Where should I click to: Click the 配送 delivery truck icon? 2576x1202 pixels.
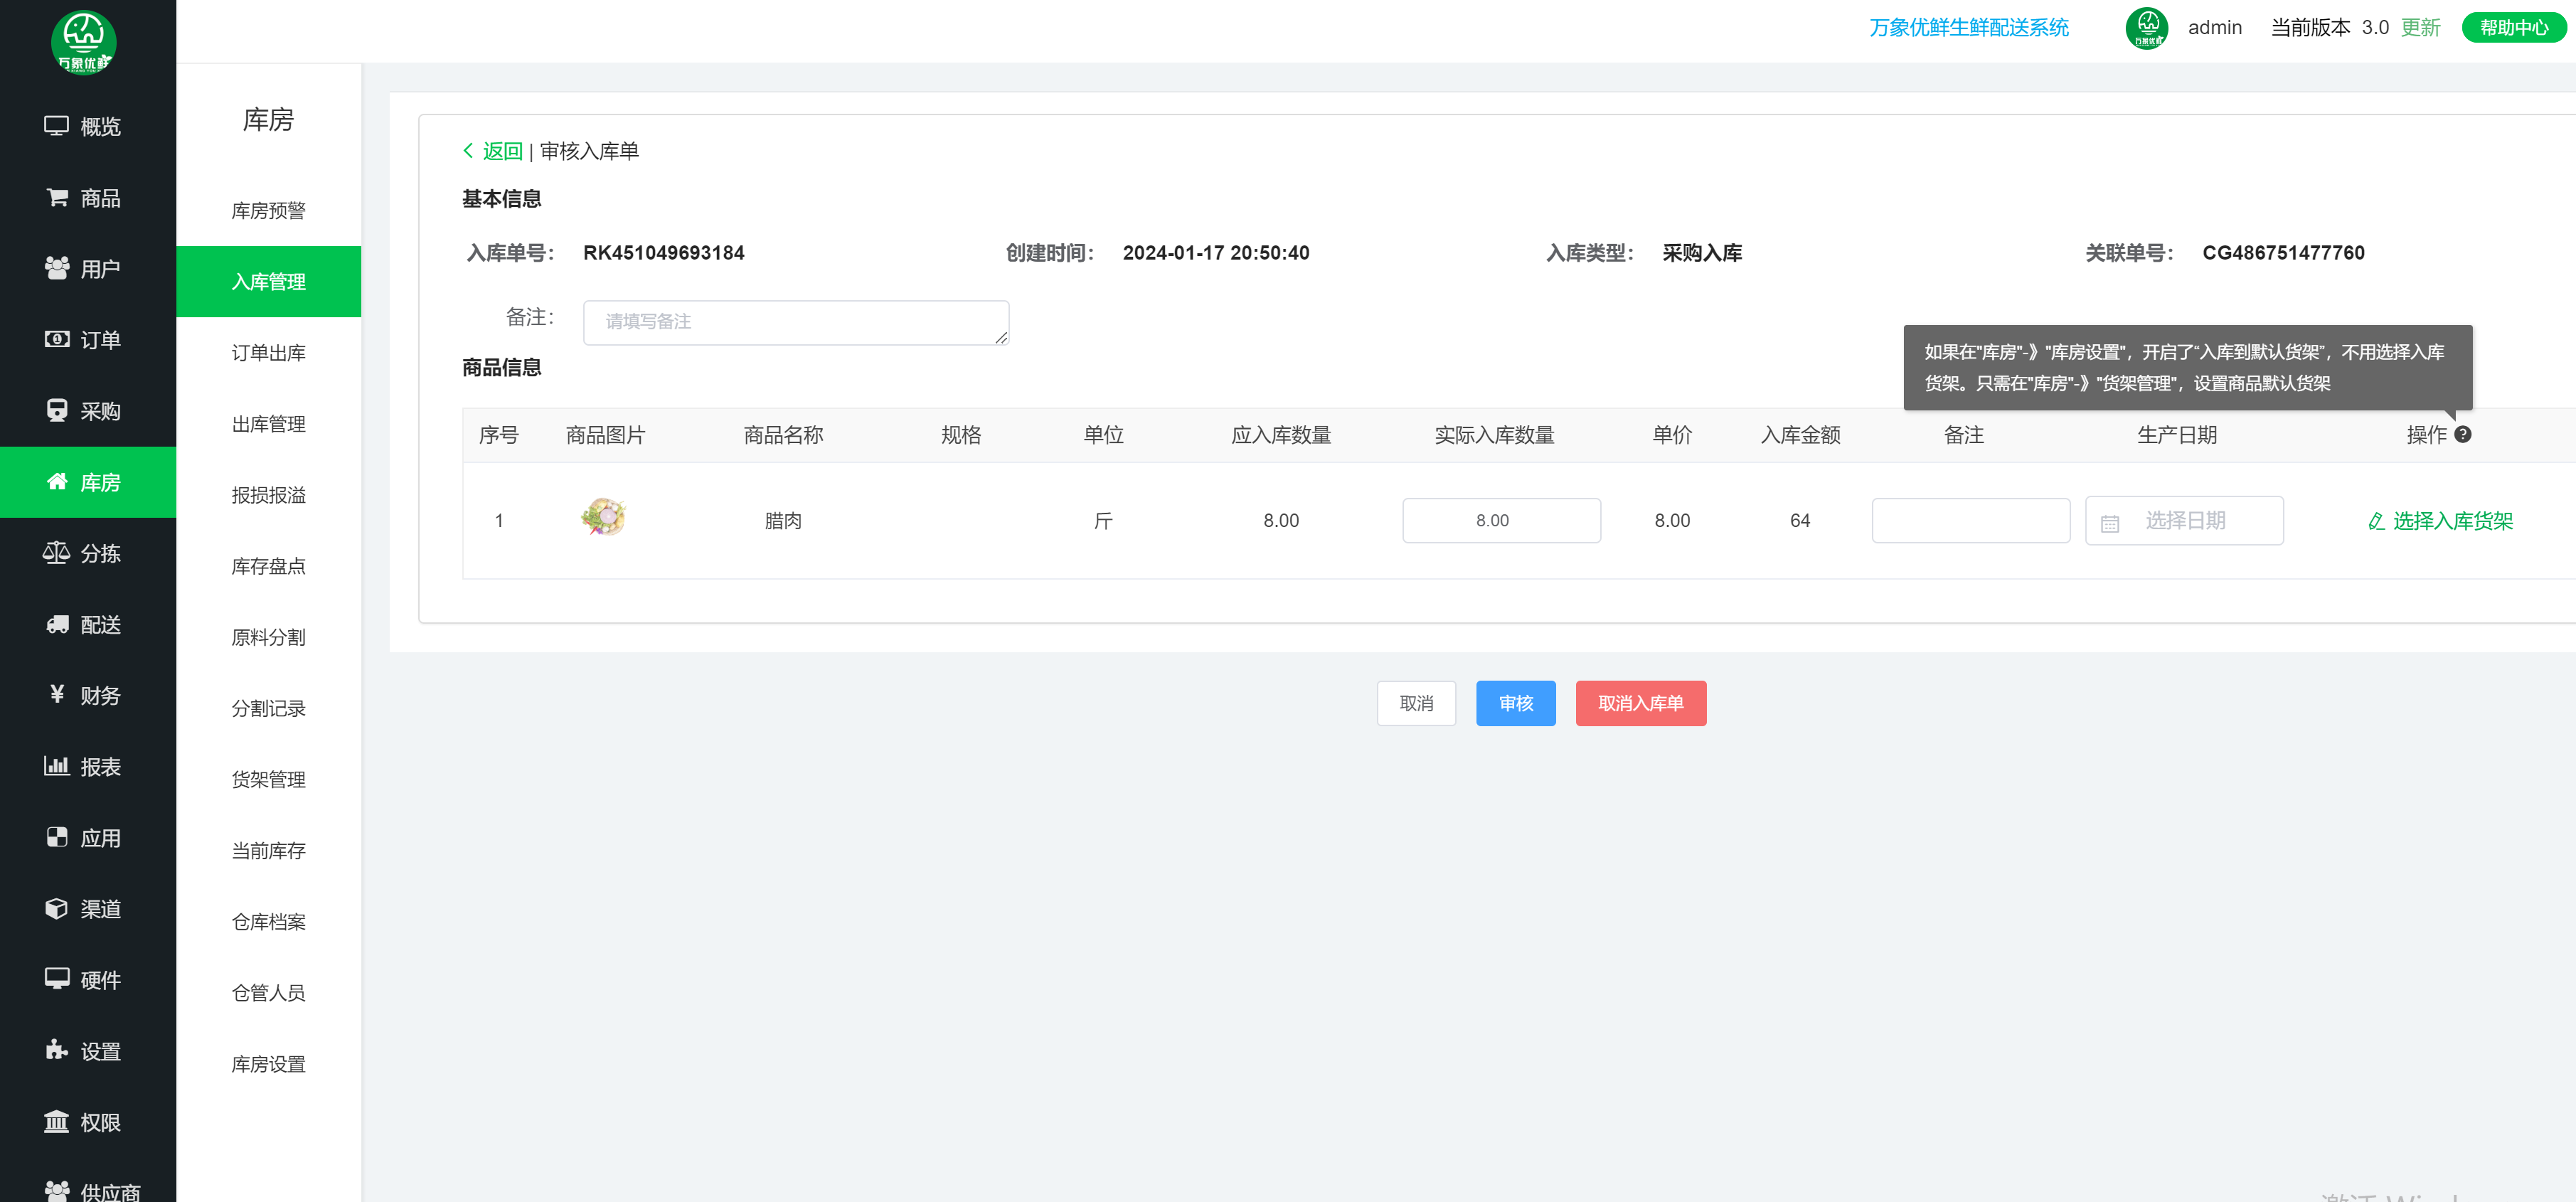57,624
